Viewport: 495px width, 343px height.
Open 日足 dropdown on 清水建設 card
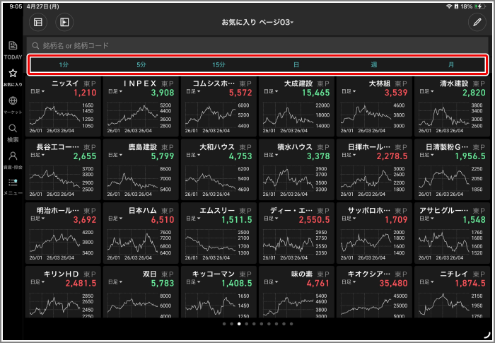(x=424, y=92)
